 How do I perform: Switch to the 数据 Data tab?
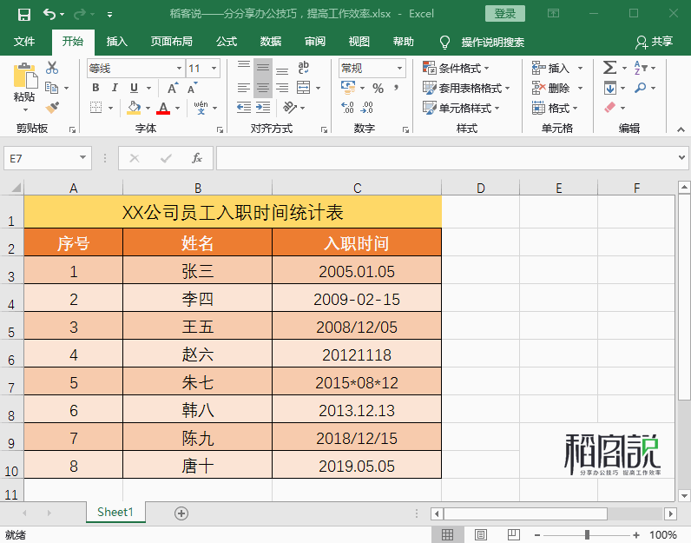pos(271,42)
